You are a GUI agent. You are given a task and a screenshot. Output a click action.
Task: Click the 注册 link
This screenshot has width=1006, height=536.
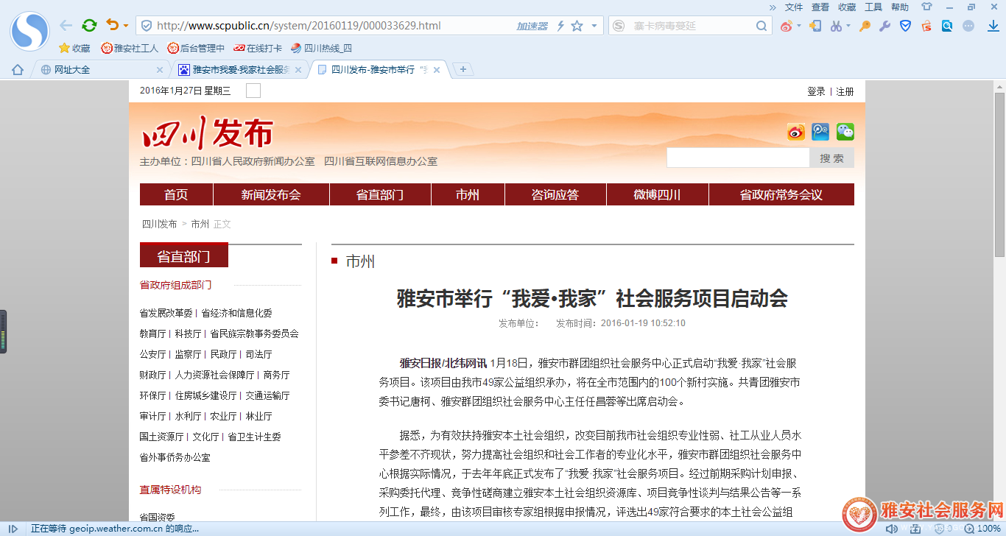(845, 91)
